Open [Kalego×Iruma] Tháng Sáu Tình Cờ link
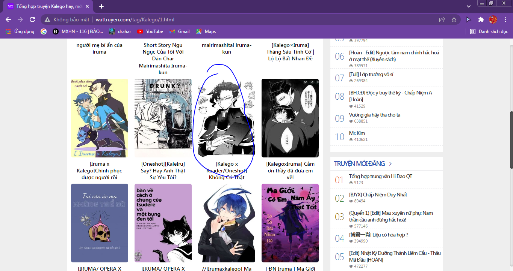This screenshot has height=271, width=513. coord(290,52)
